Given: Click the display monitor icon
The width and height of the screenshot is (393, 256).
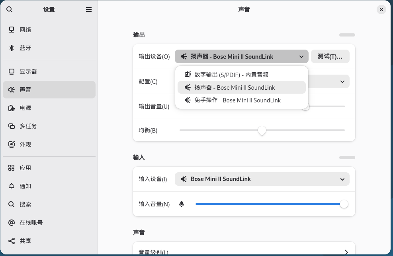Looking at the screenshot, I should tap(12, 72).
